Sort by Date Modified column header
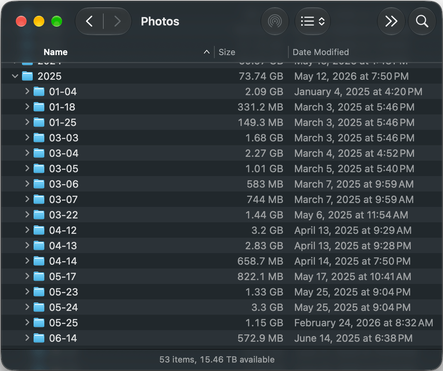 pos(321,52)
